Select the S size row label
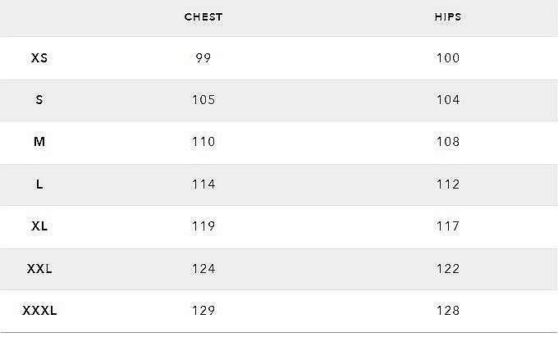This screenshot has height=337, width=558. click(x=39, y=100)
